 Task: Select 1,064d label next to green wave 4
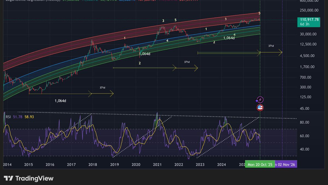pyautogui.click(x=229, y=38)
